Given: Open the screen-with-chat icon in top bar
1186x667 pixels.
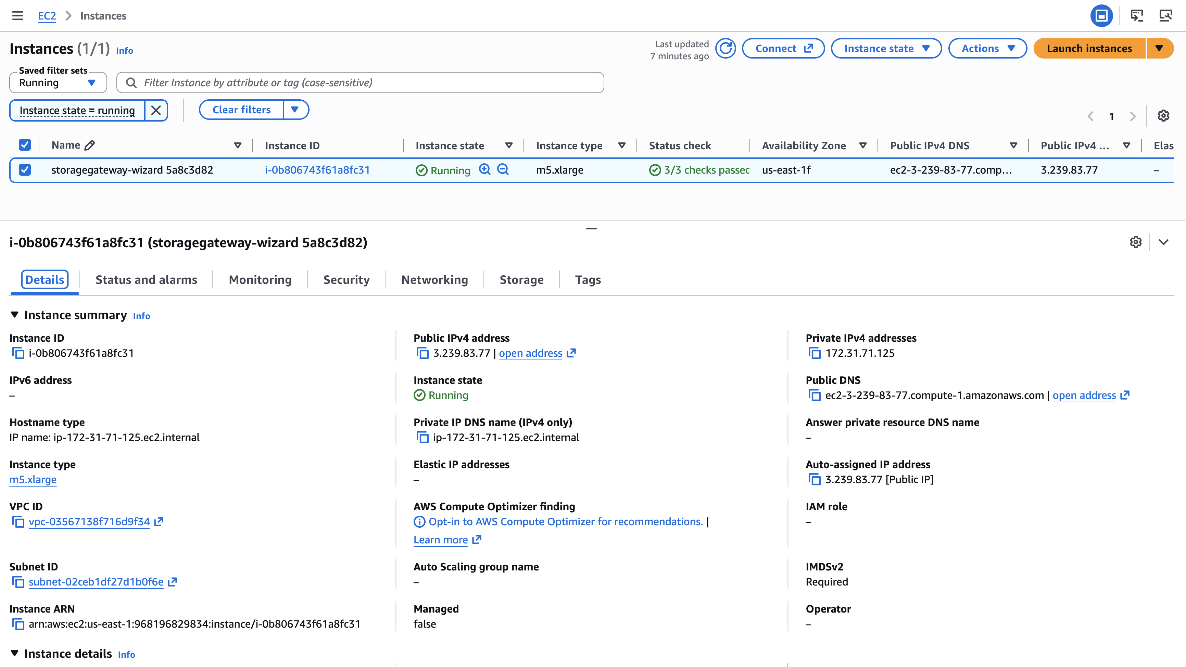Looking at the screenshot, I should (x=1137, y=16).
